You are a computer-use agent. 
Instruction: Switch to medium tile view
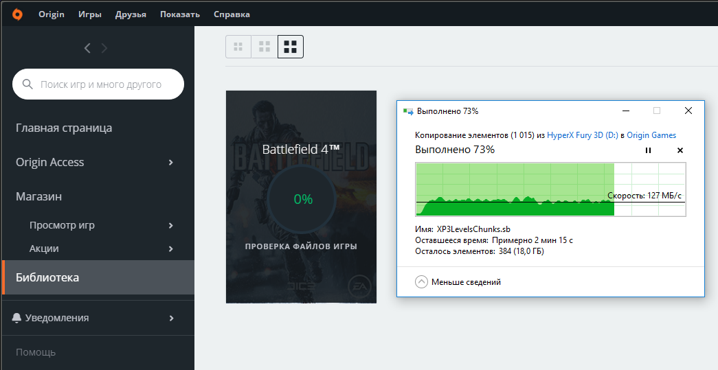click(265, 47)
